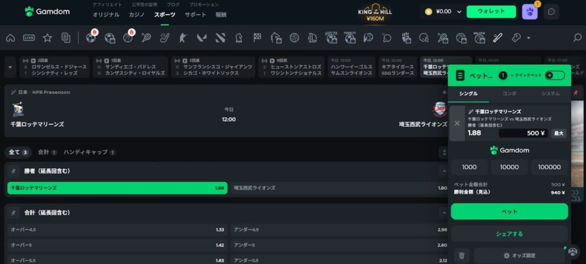Select the chess knight icon

239,38
